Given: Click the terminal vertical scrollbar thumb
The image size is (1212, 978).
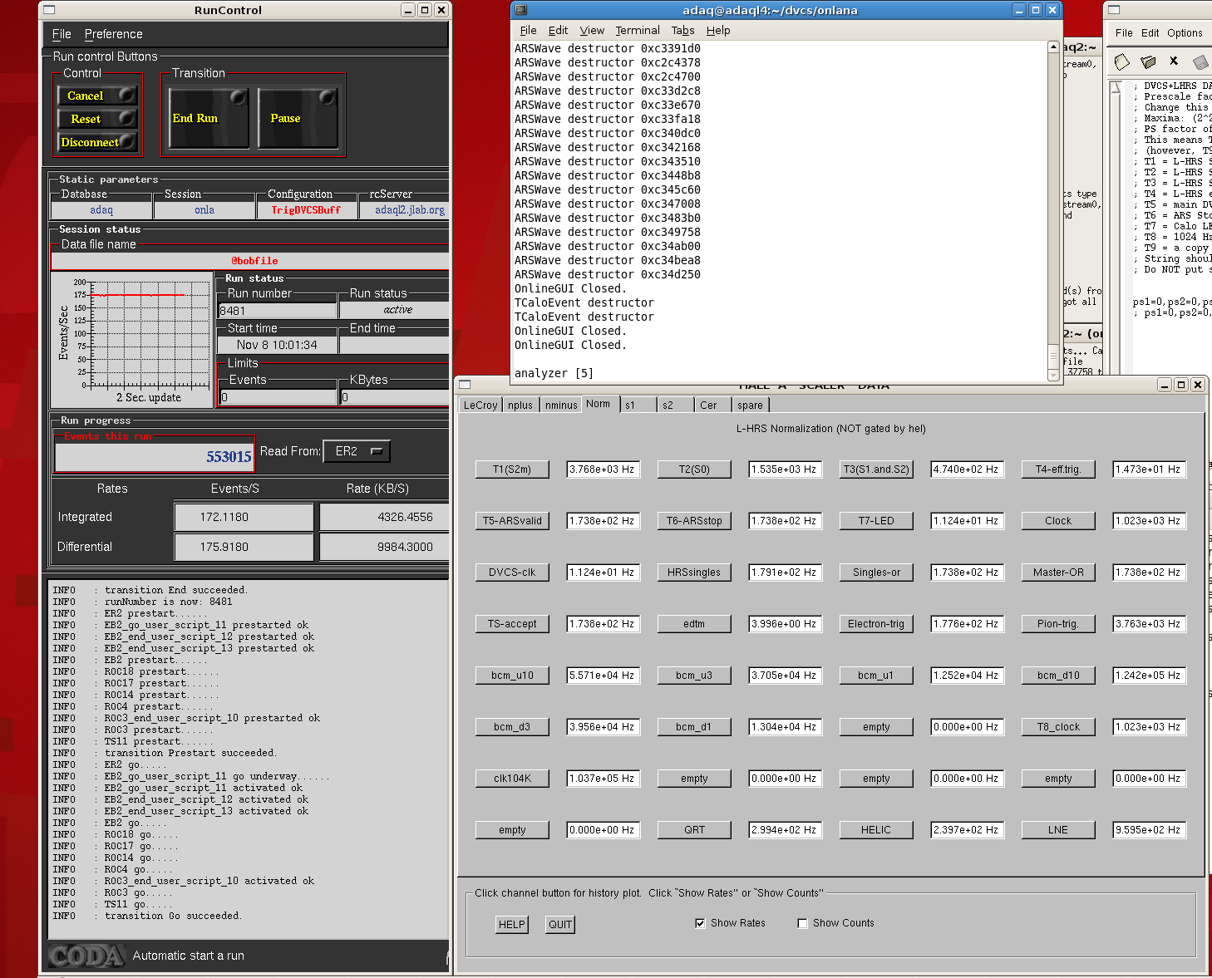Looking at the screenshot, I should click(1054, 355).
